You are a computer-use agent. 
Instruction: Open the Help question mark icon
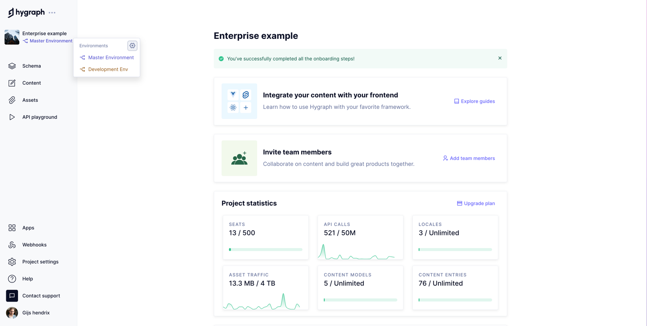point(12,279)
